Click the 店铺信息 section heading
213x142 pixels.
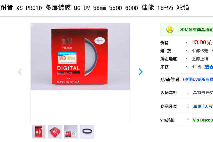(x=170, y=79)
